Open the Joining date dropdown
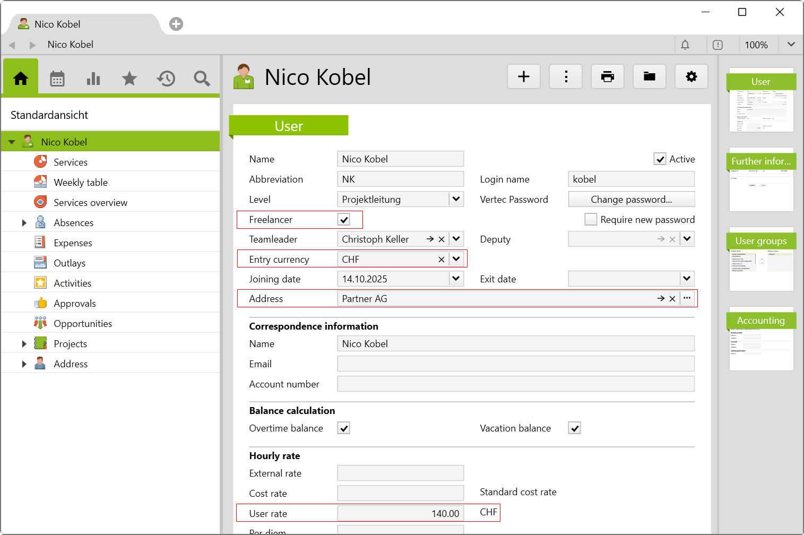Screen dimensions: 804x535 pyautogui.click(x=456, y=279)
